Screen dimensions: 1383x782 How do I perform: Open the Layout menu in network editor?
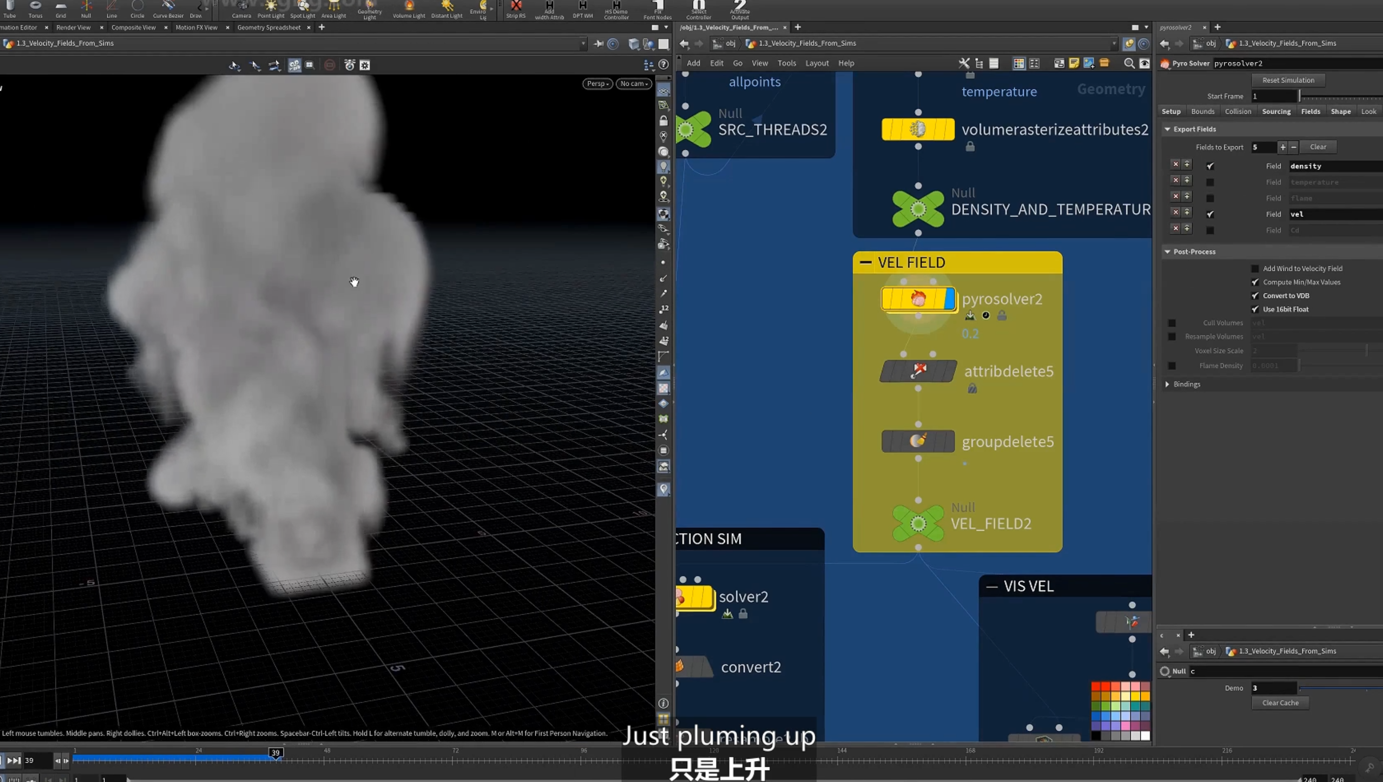click(x=816, y=63)
